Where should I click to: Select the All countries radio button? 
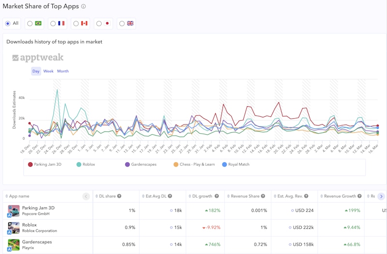point(8,23)
